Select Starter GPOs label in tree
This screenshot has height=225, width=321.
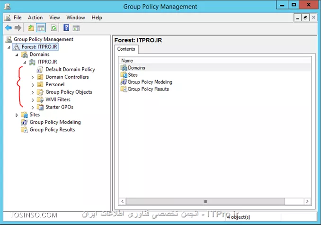point(59,107)
